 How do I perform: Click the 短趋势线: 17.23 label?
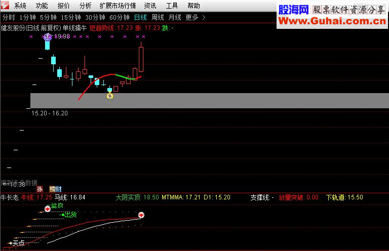point(111,28)
